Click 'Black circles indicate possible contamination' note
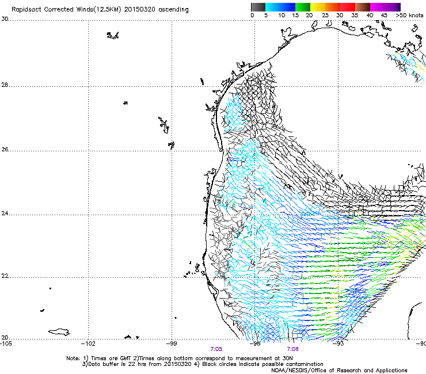 pyautogui.click(x=263, y=364)
